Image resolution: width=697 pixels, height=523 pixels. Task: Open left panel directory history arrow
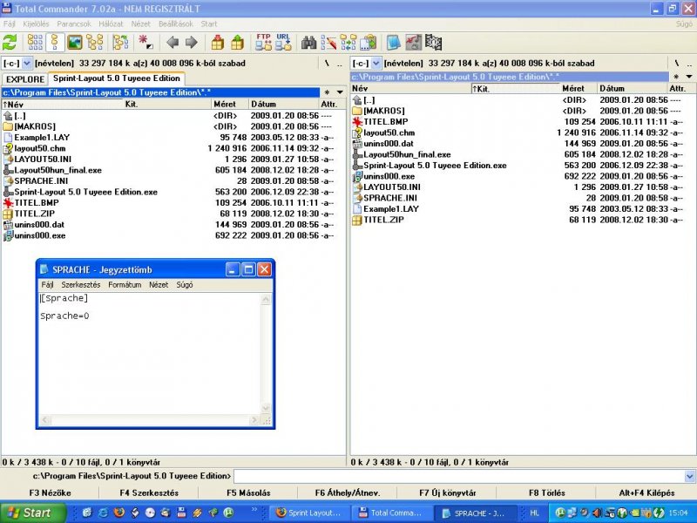tap(340, 92)
